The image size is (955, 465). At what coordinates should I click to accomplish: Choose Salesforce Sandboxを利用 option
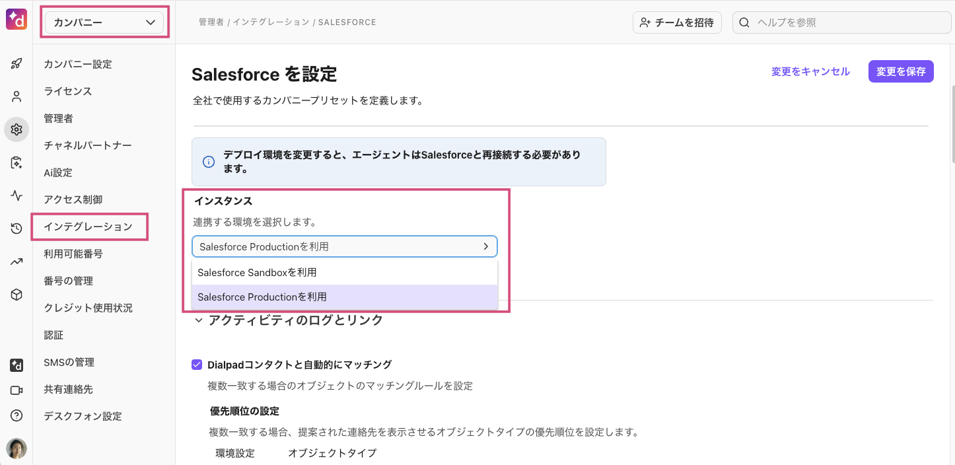(x=345, y=272)
